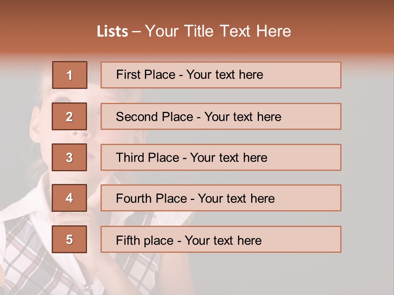Select the Third Place text bar
Viewport: 394px width, 295px height.
pos(221,157)
